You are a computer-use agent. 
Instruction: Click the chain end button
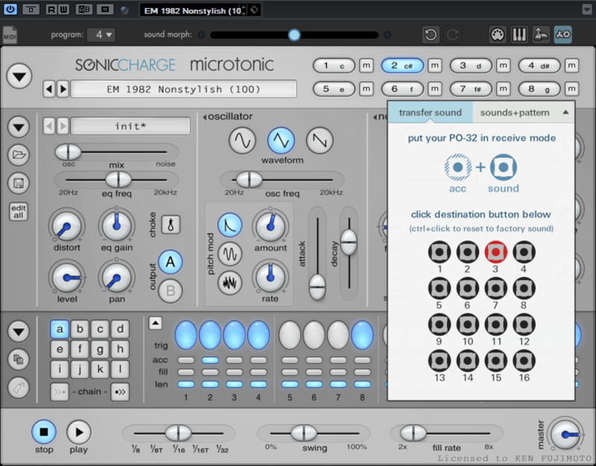[120, 392]
